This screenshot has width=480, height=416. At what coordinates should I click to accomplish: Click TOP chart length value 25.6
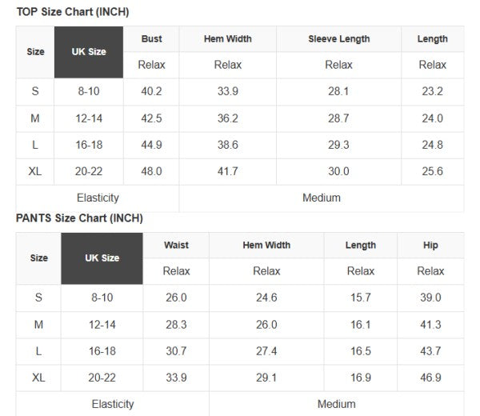[x=432, y=171]
